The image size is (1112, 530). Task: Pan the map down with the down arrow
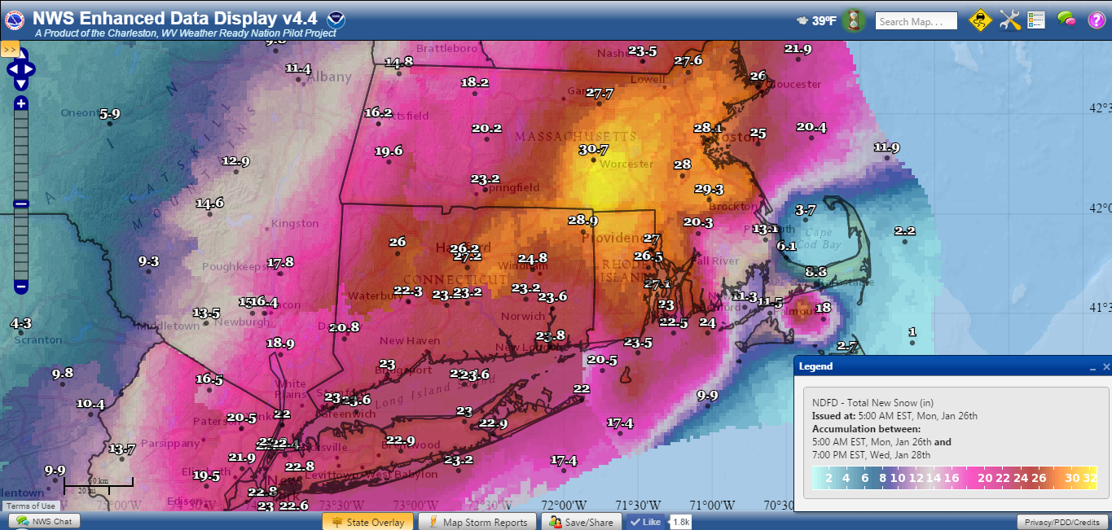[20, 83]
